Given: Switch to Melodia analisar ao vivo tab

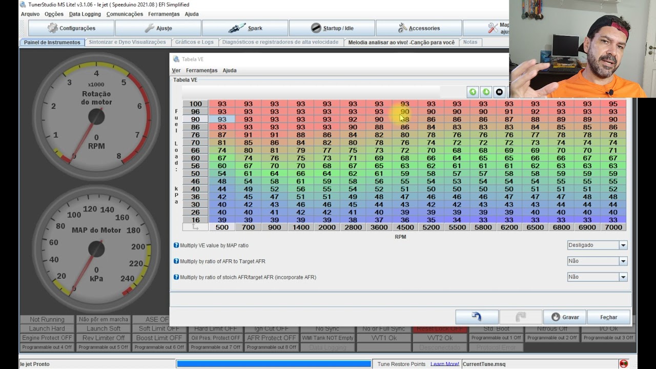Looking at the screenshot, I should tap(402, 43).
